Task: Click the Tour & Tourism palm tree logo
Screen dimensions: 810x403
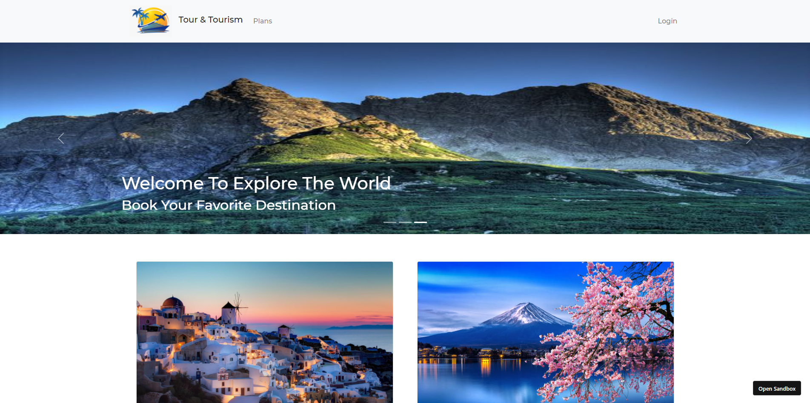Action: (151, 21)
